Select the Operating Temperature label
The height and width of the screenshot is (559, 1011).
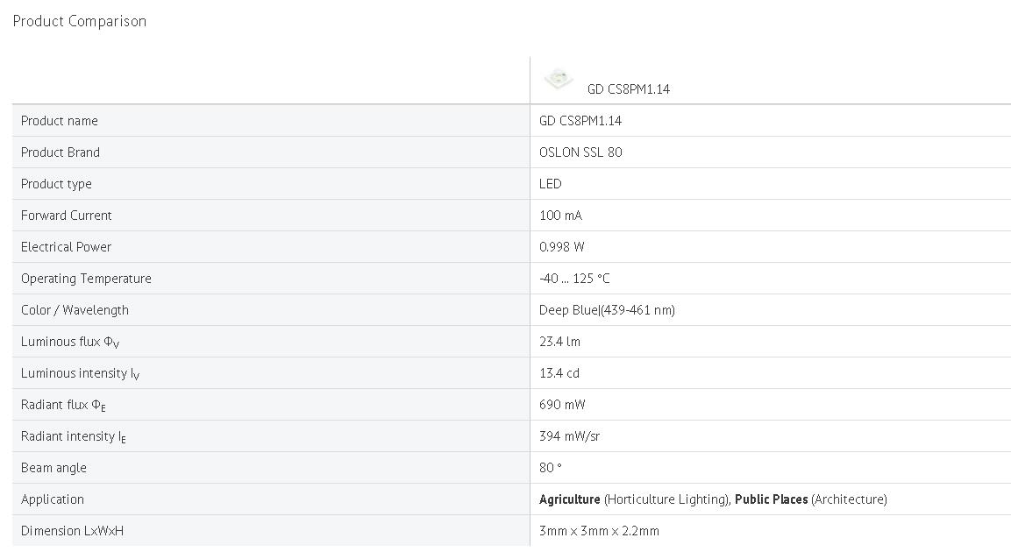tap(86, 279)
